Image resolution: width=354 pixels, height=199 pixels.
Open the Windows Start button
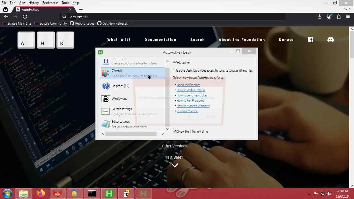click(7, 193)
